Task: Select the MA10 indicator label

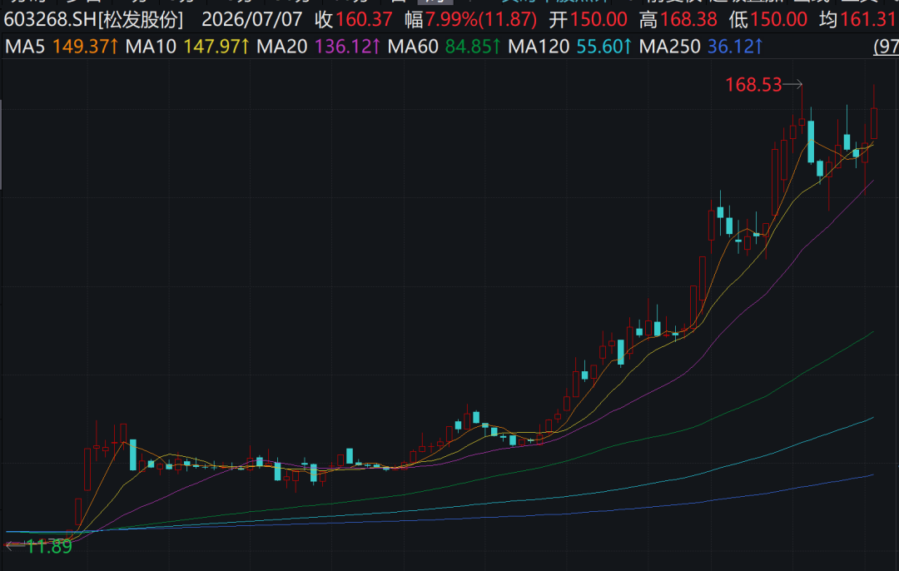Action: tap(151, 47)
